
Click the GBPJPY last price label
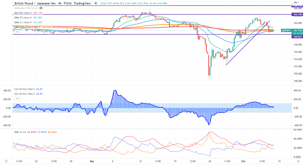point(286,31)
